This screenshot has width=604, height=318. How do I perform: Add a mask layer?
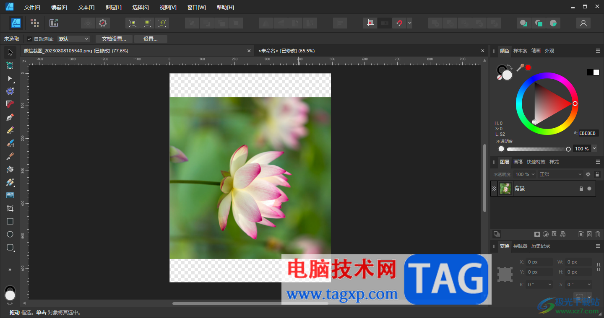click(537, 234)
